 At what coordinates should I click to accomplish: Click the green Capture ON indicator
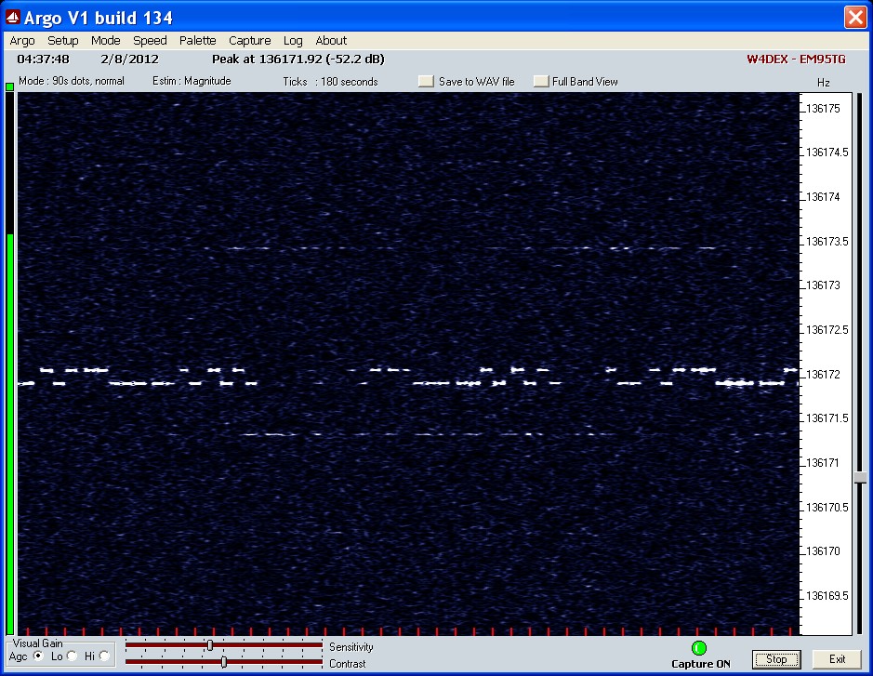pos(699,648)
